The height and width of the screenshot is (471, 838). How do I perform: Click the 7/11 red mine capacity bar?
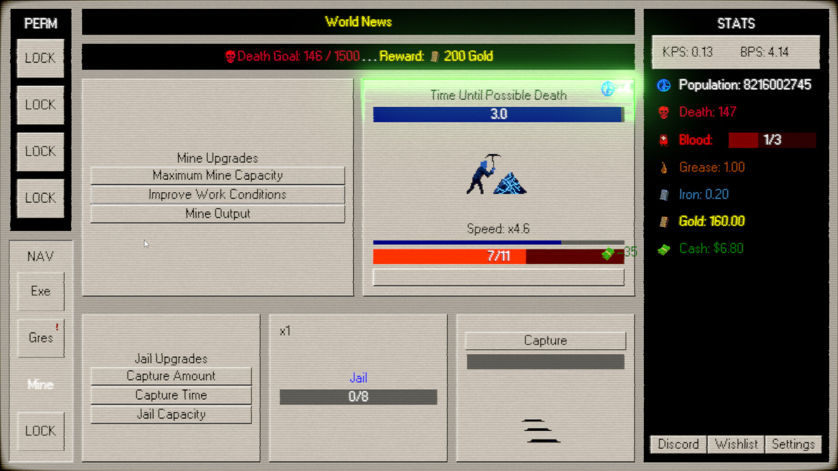498,256
